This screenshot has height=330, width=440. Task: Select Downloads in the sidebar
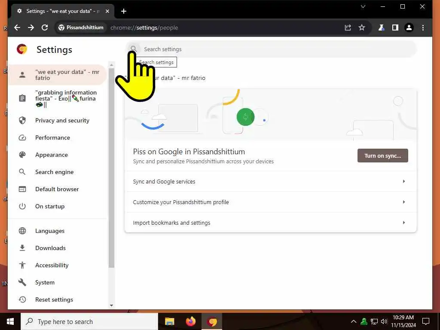pos(58,248)
